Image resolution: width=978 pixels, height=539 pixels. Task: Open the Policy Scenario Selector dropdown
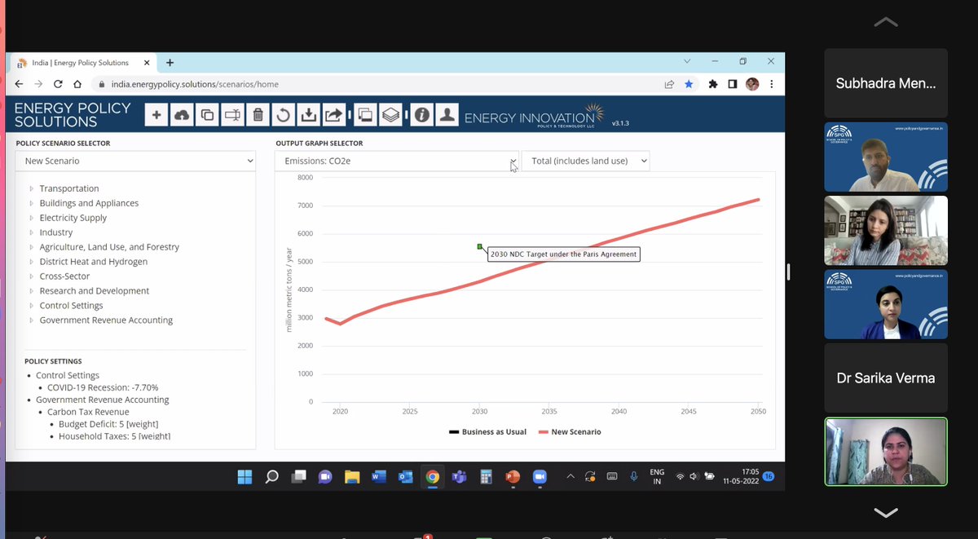click(135, 161)
